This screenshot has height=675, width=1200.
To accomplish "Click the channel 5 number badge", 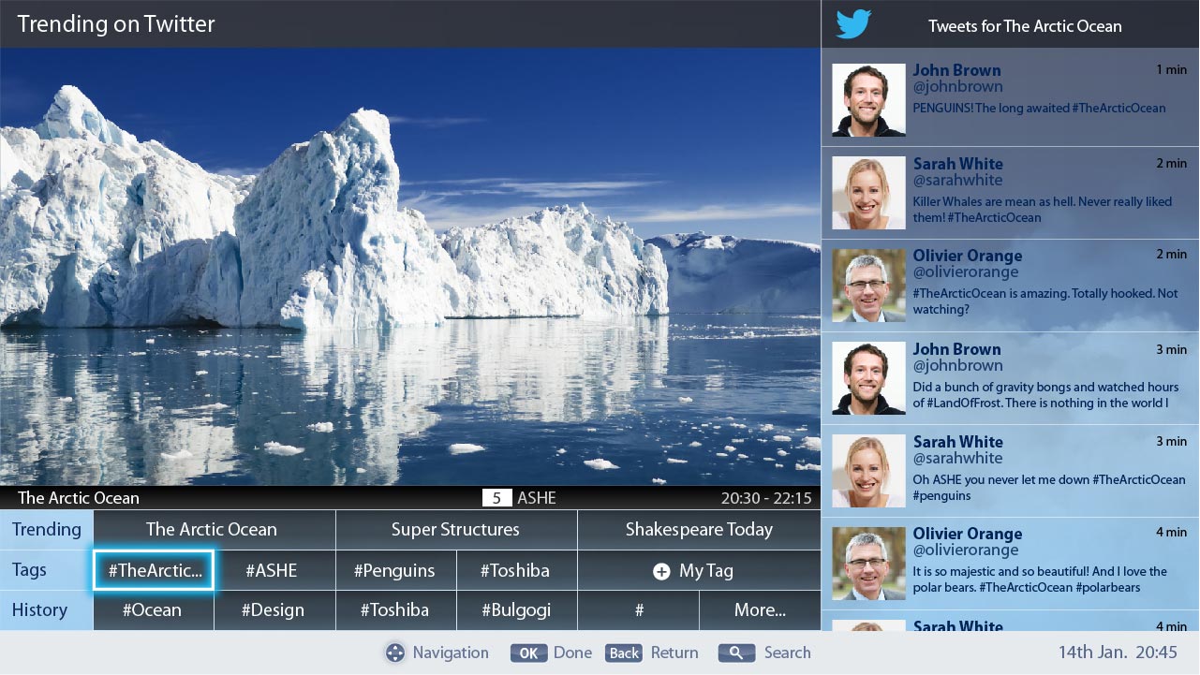I will (x=496, y=498).
